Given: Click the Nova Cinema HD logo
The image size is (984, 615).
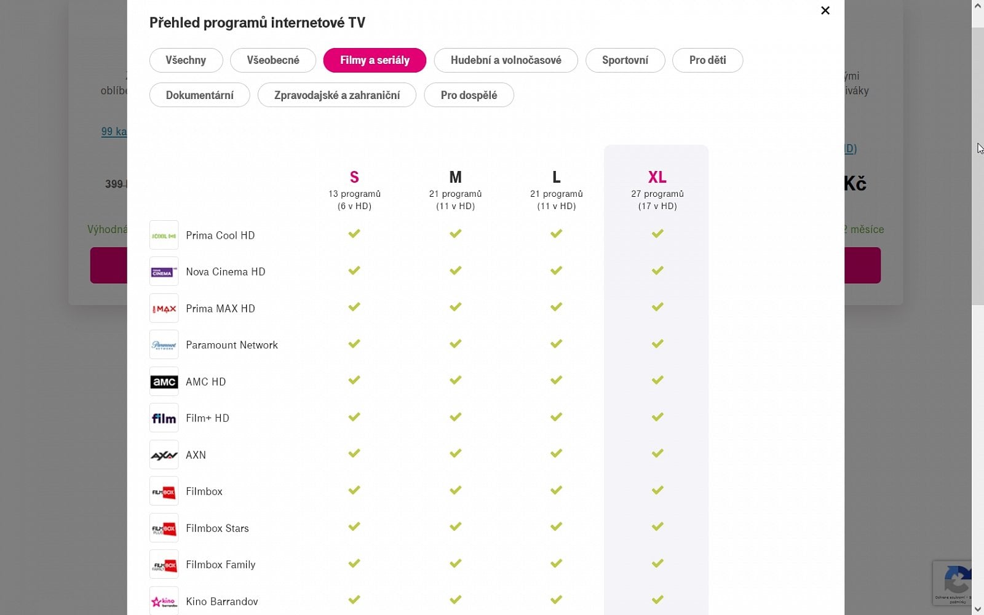Looking at the screenshot, I should [x=164, y=272].
